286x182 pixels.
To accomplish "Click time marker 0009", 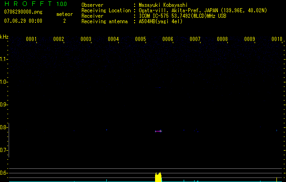I will 250,39.
